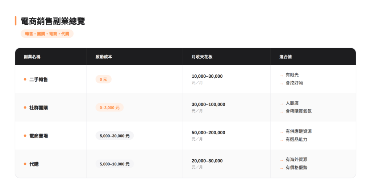Screen dimensions: 371x193
Task: Click the orange dot beside 二手轉售
Action: [25, 79]
